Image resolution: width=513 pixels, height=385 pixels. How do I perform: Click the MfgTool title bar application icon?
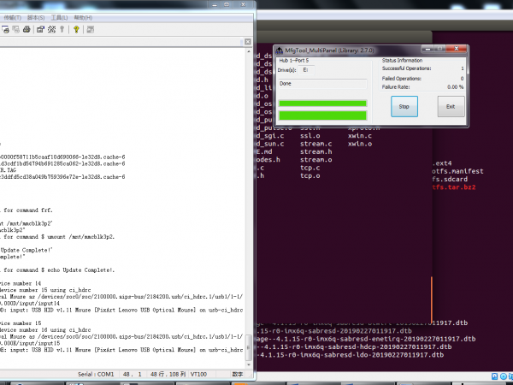280,50
